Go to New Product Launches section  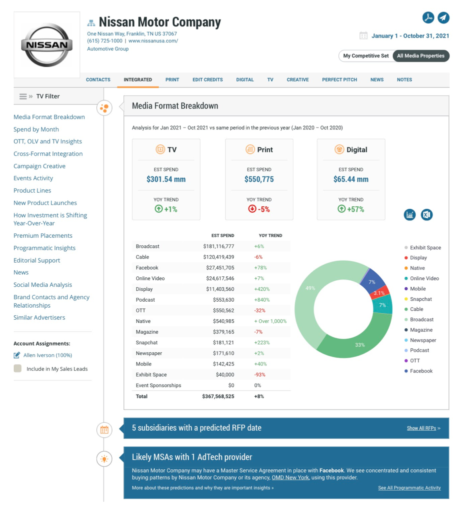[45, 203]
